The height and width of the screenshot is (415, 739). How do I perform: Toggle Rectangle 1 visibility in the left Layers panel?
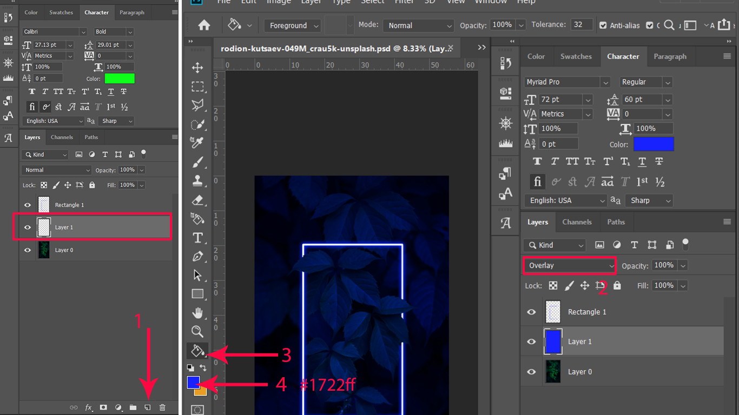28,205
